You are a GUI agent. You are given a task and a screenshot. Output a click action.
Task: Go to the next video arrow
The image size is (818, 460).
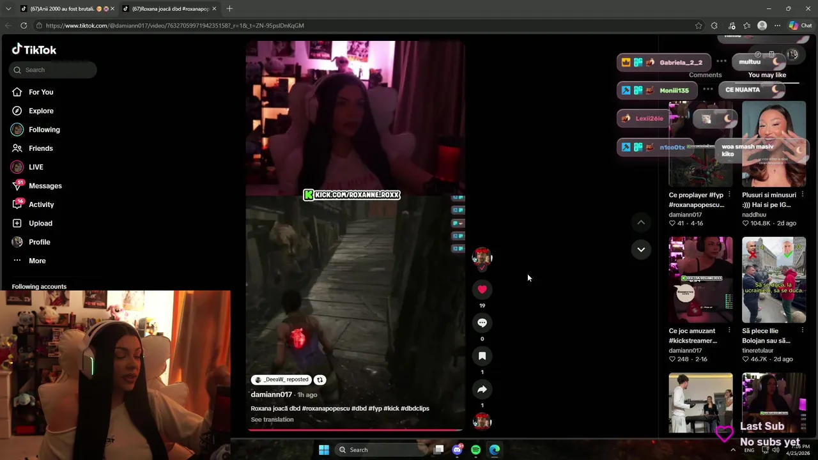[x=641, y=249]
